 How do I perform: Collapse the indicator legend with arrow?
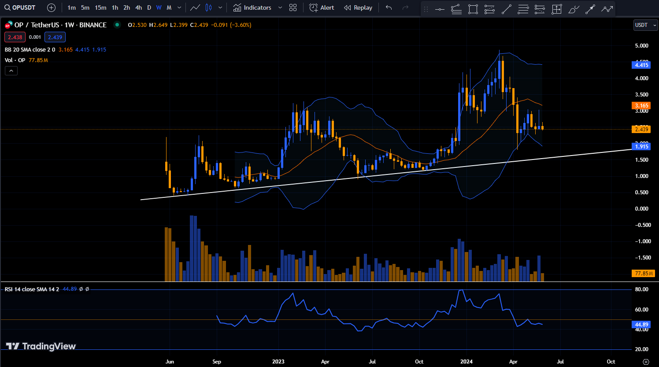click(x=11, y=71)
